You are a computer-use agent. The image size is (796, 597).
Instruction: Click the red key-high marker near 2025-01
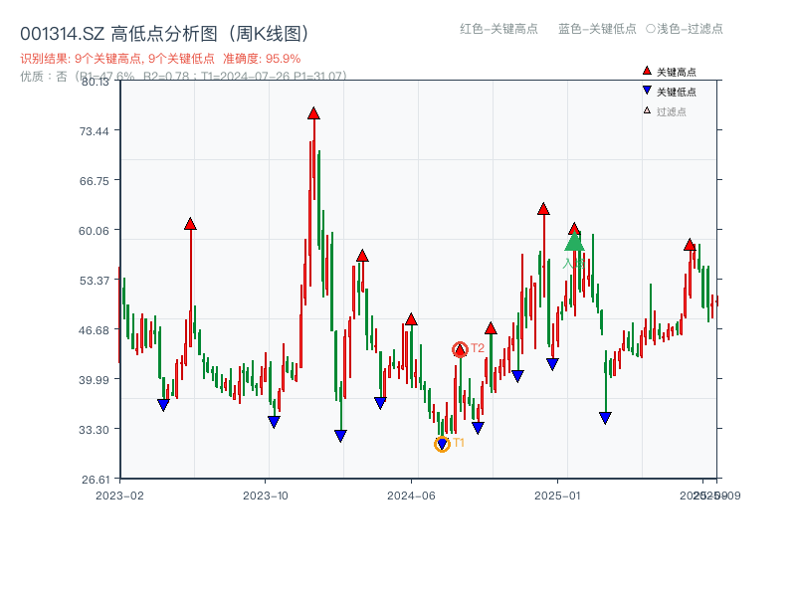click(544, 209)
